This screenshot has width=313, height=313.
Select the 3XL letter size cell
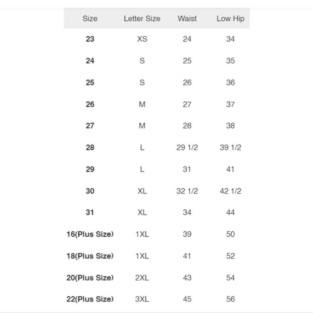click(x=142, y=299)
